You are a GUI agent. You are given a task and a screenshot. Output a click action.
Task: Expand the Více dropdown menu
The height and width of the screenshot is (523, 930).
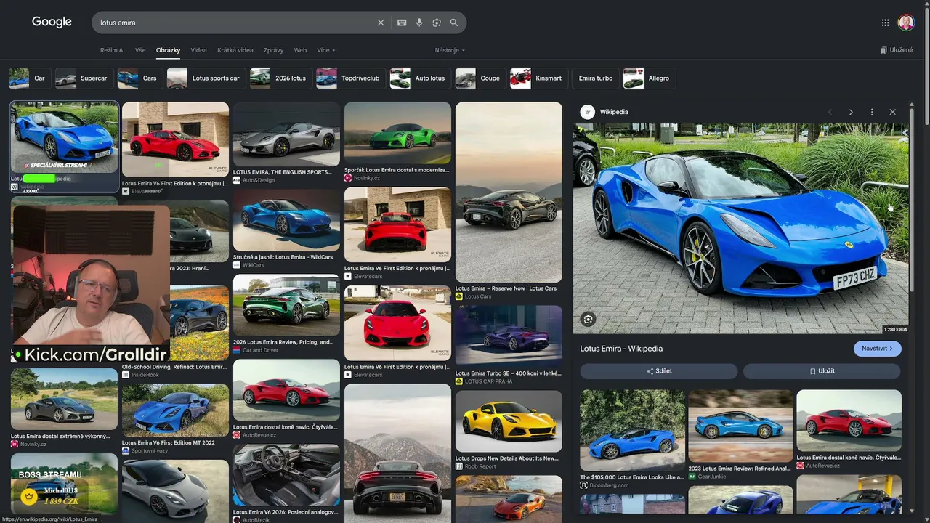[x=326, y=50]
